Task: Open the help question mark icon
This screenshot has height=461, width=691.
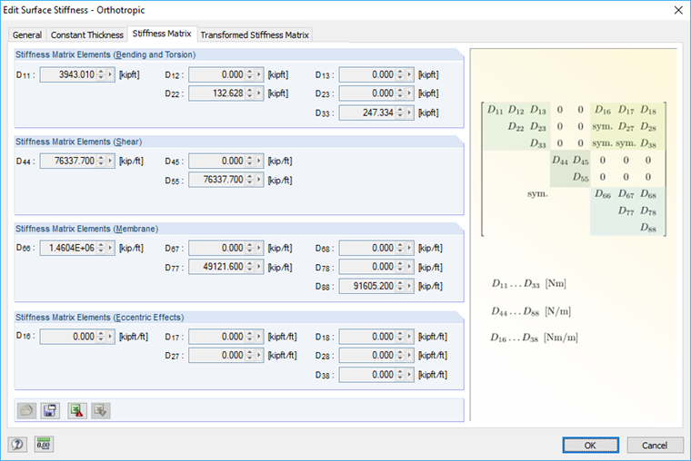Action: 17,445
